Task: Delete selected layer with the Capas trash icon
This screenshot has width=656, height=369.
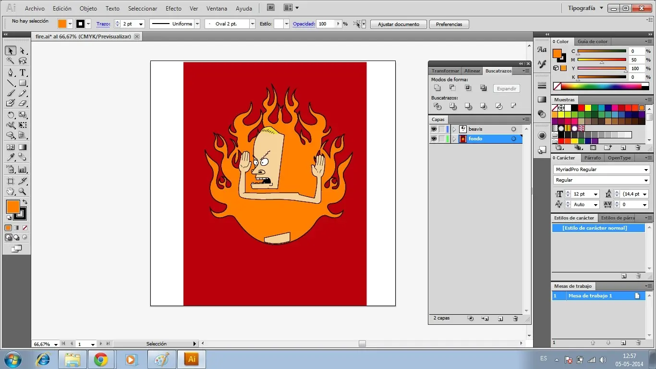Action: click(x=515, y=319)
